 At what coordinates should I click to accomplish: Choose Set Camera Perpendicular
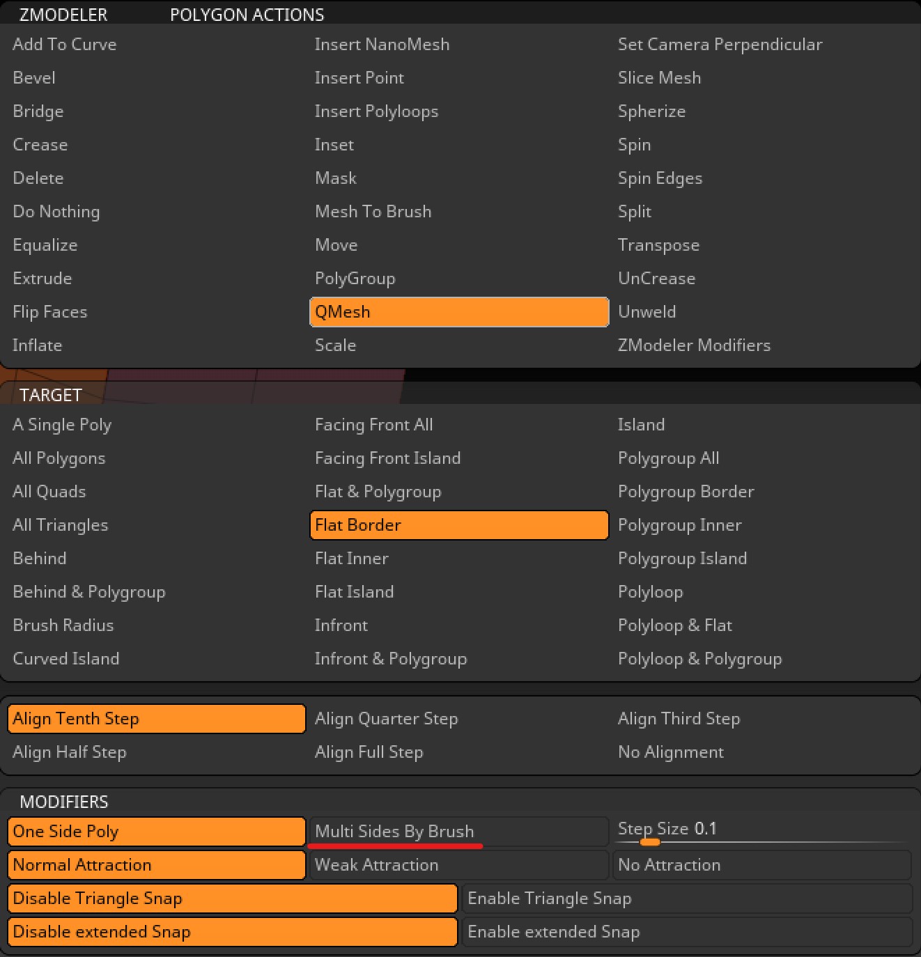[x=720, y=44]
